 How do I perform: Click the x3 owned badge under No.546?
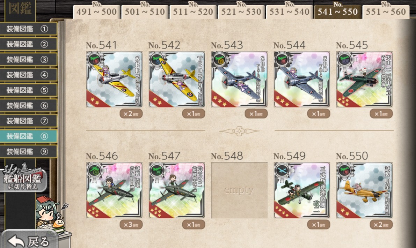(131, 225)
